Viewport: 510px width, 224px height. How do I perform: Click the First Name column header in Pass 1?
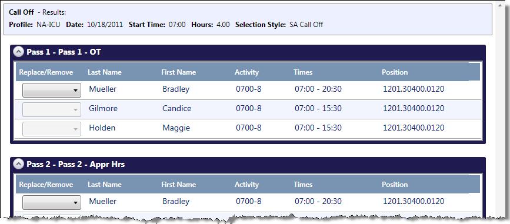(179, 72)
